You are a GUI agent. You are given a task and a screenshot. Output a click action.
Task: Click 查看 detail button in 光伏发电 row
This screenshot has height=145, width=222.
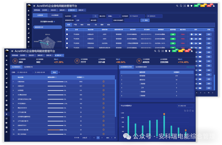point(209,43)
